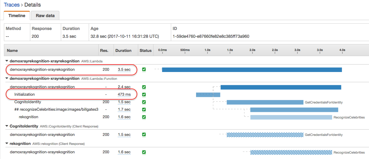Viewport: 369px width, 159px height.
Task: Click status check on recognizeCelebrities row
Action: tap(144, 109)
